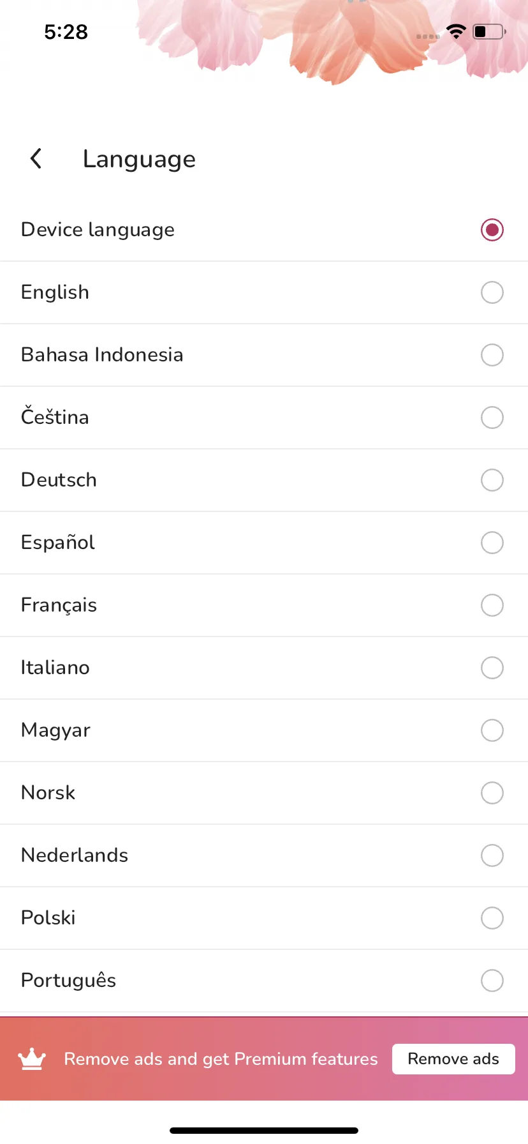The image size is (528, 1144).
Task: Select Español radio button
Action: click(492, 543)
